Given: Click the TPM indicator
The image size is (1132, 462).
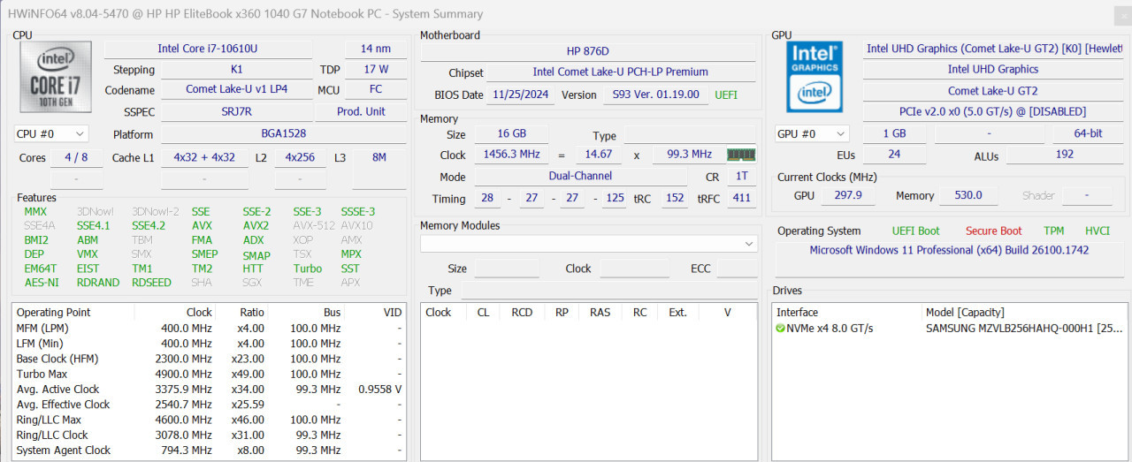Looking at the screenshot, I should coord(1053,231).
